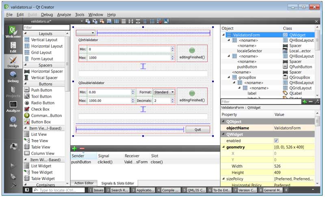Open the kit selector computer icon
325x197 pixels.
(x=13, y=146)
